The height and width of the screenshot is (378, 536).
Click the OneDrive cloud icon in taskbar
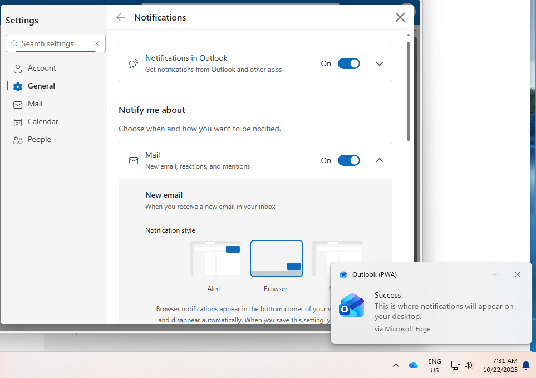pyautogui.click(x=414, y=365)
